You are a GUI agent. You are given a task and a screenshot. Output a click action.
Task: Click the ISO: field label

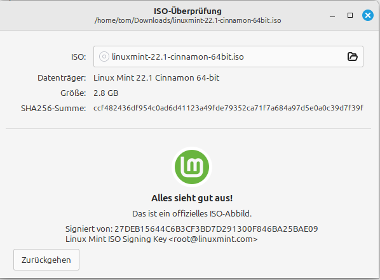[x=79, y=57]
